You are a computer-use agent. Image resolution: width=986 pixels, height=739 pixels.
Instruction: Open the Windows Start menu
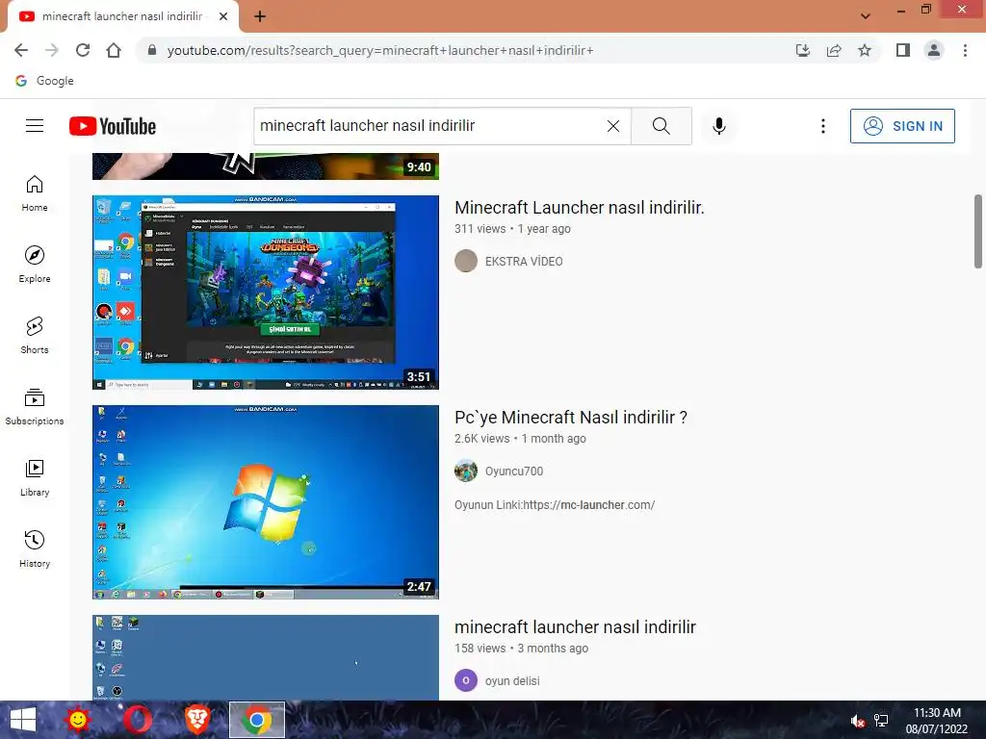(x=23, y=720)
